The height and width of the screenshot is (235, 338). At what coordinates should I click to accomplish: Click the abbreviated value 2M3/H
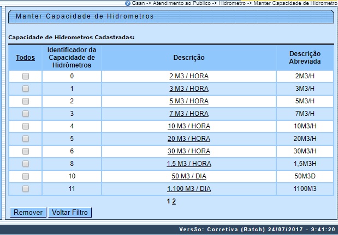pyautogui.click(x=305, y=76)
